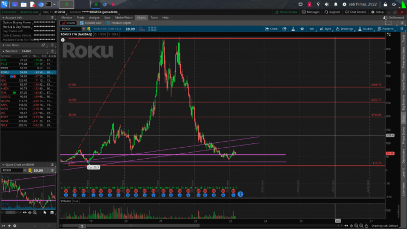Select TSLA row in watchlist
Viewport: 407px width, 229px height.
coord(28,64)
